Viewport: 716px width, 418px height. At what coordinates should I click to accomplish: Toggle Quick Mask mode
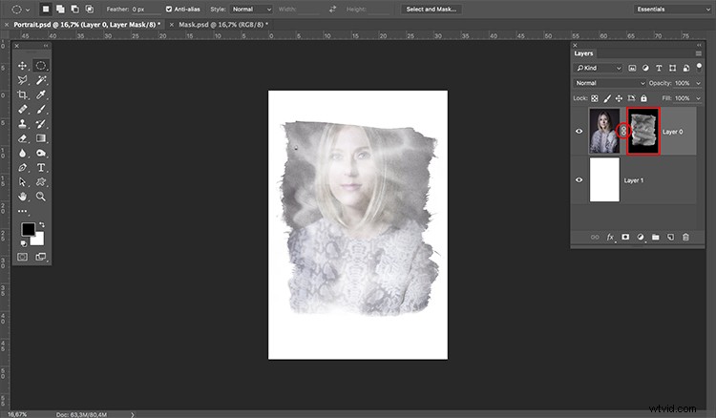pyautogui.click(x=22, y=257)
